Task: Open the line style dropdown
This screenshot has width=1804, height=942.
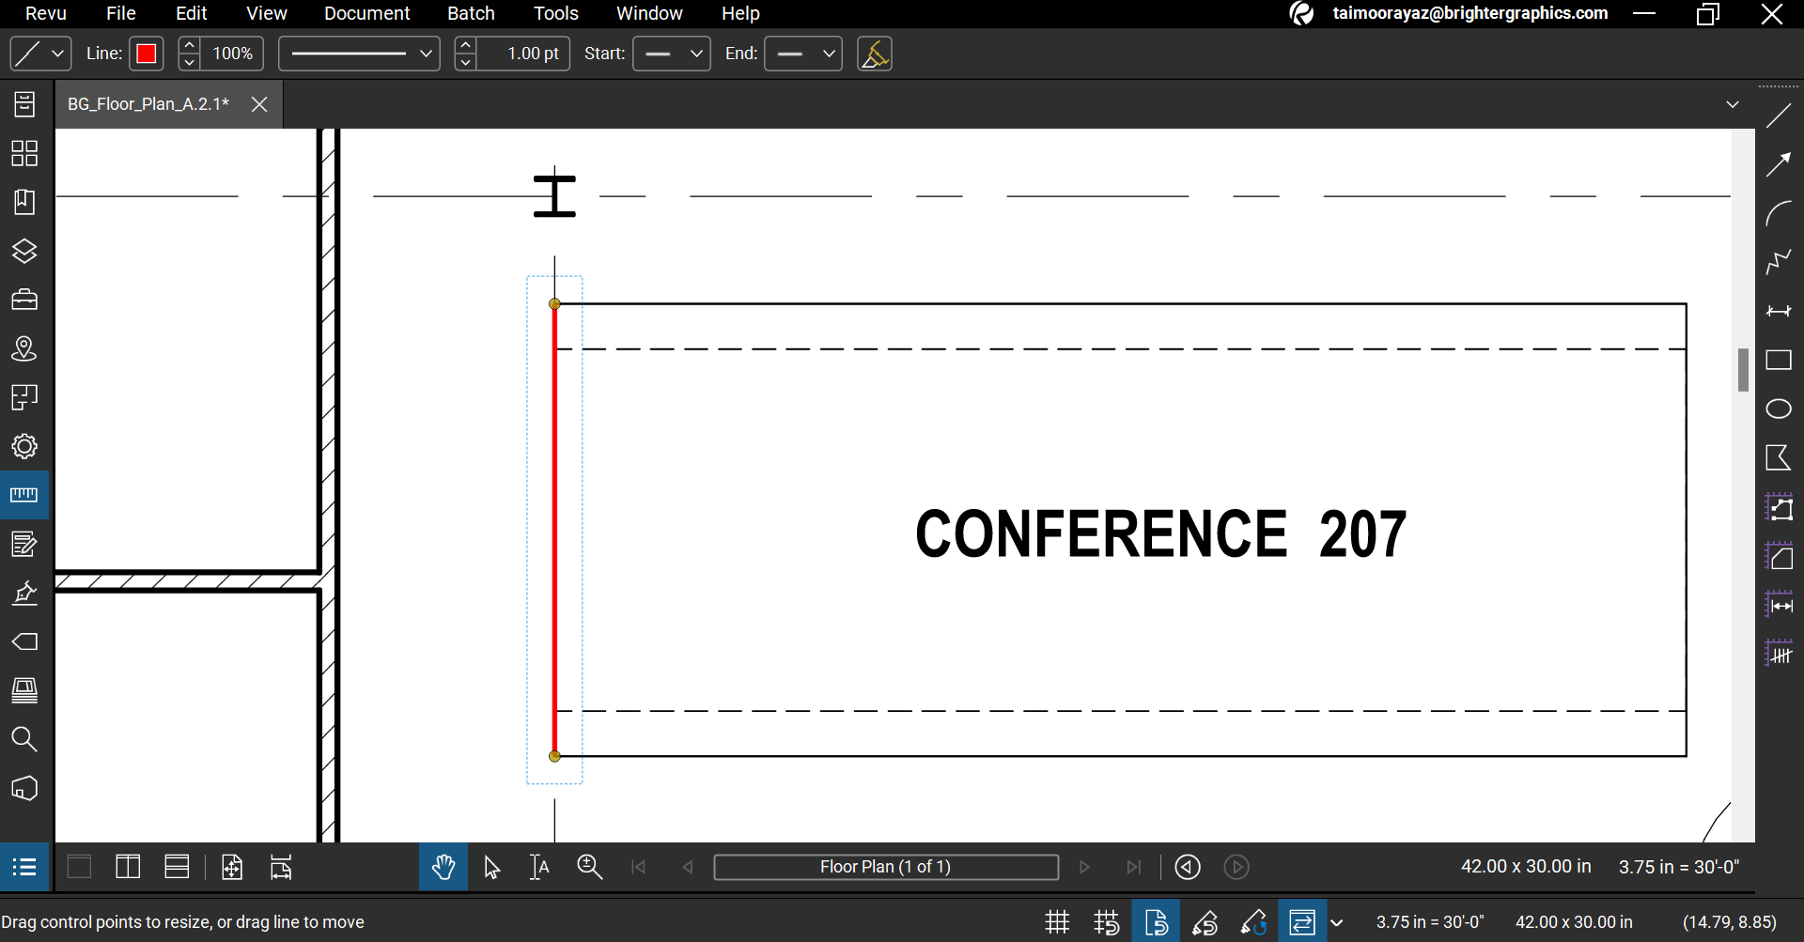Action: pyautogui.click(x=359, y=54)
